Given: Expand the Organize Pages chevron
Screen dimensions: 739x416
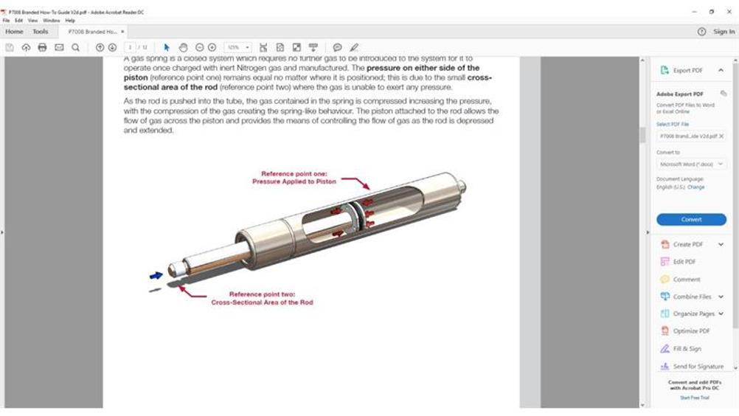Looking at the screenshot, I should 721,313.
